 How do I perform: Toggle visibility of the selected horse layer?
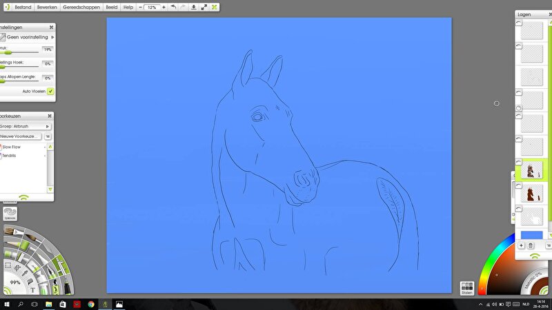519,163
